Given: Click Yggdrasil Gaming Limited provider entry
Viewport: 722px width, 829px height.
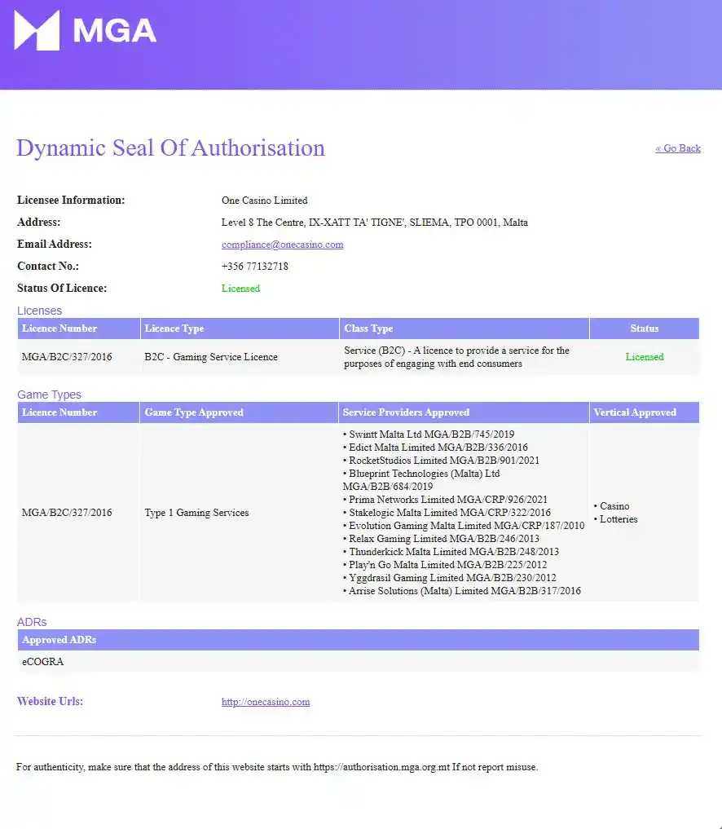Looking at the screenshot, I should (x=449, y=578).
